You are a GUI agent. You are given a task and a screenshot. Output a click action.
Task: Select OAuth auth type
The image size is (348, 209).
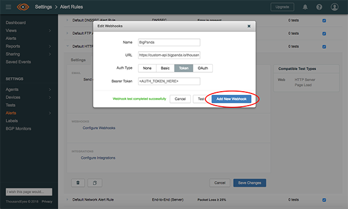(202, 68)
